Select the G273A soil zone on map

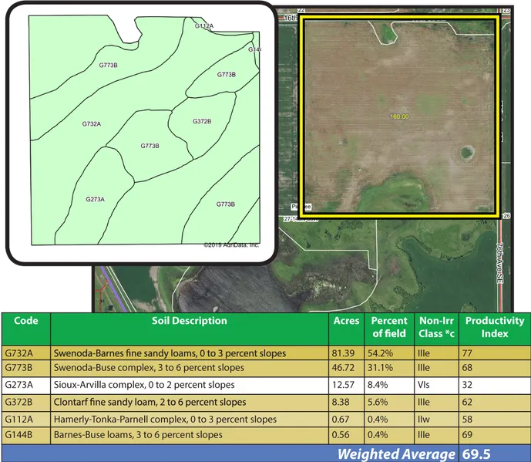[x=95, y=199]
